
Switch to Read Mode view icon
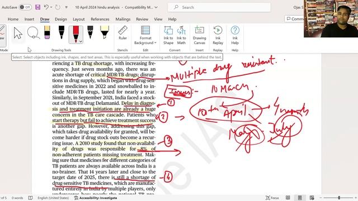(288, 198)
